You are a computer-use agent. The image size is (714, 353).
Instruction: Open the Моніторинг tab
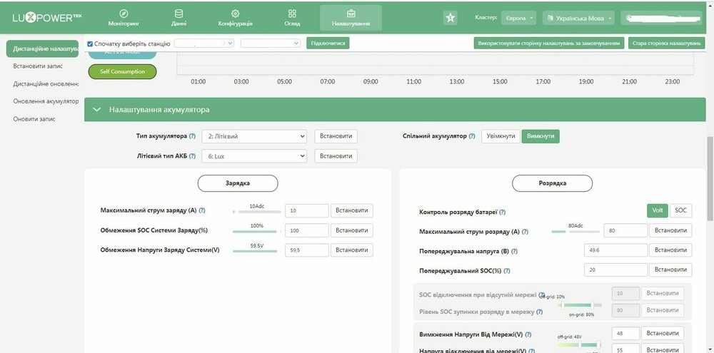(124, 18)
